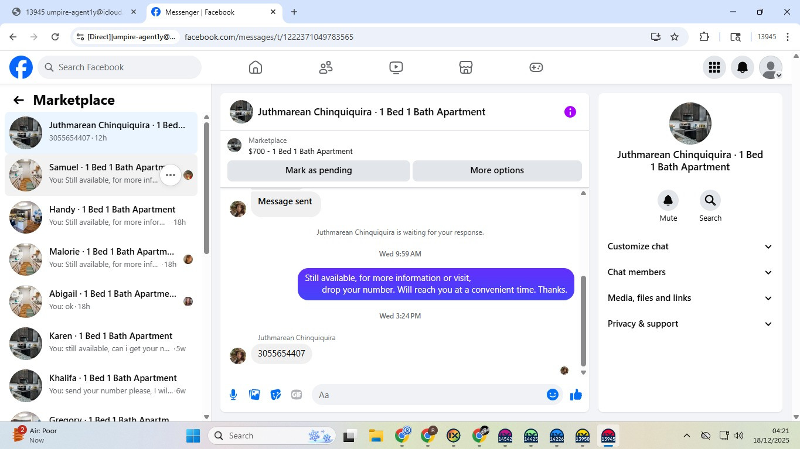Show hidden system tray icons chevron
Image resolution: width=800 pixels, height=449 pixels.
(686, 436)
